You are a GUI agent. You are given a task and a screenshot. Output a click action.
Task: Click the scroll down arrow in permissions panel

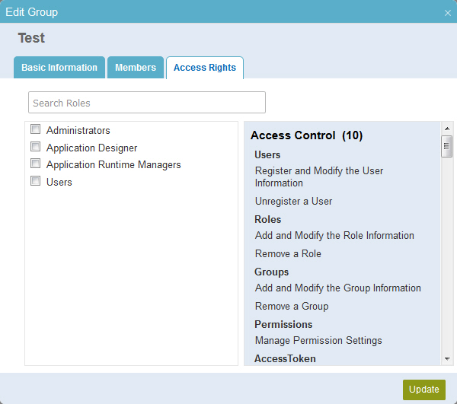(x=447, y=359)
